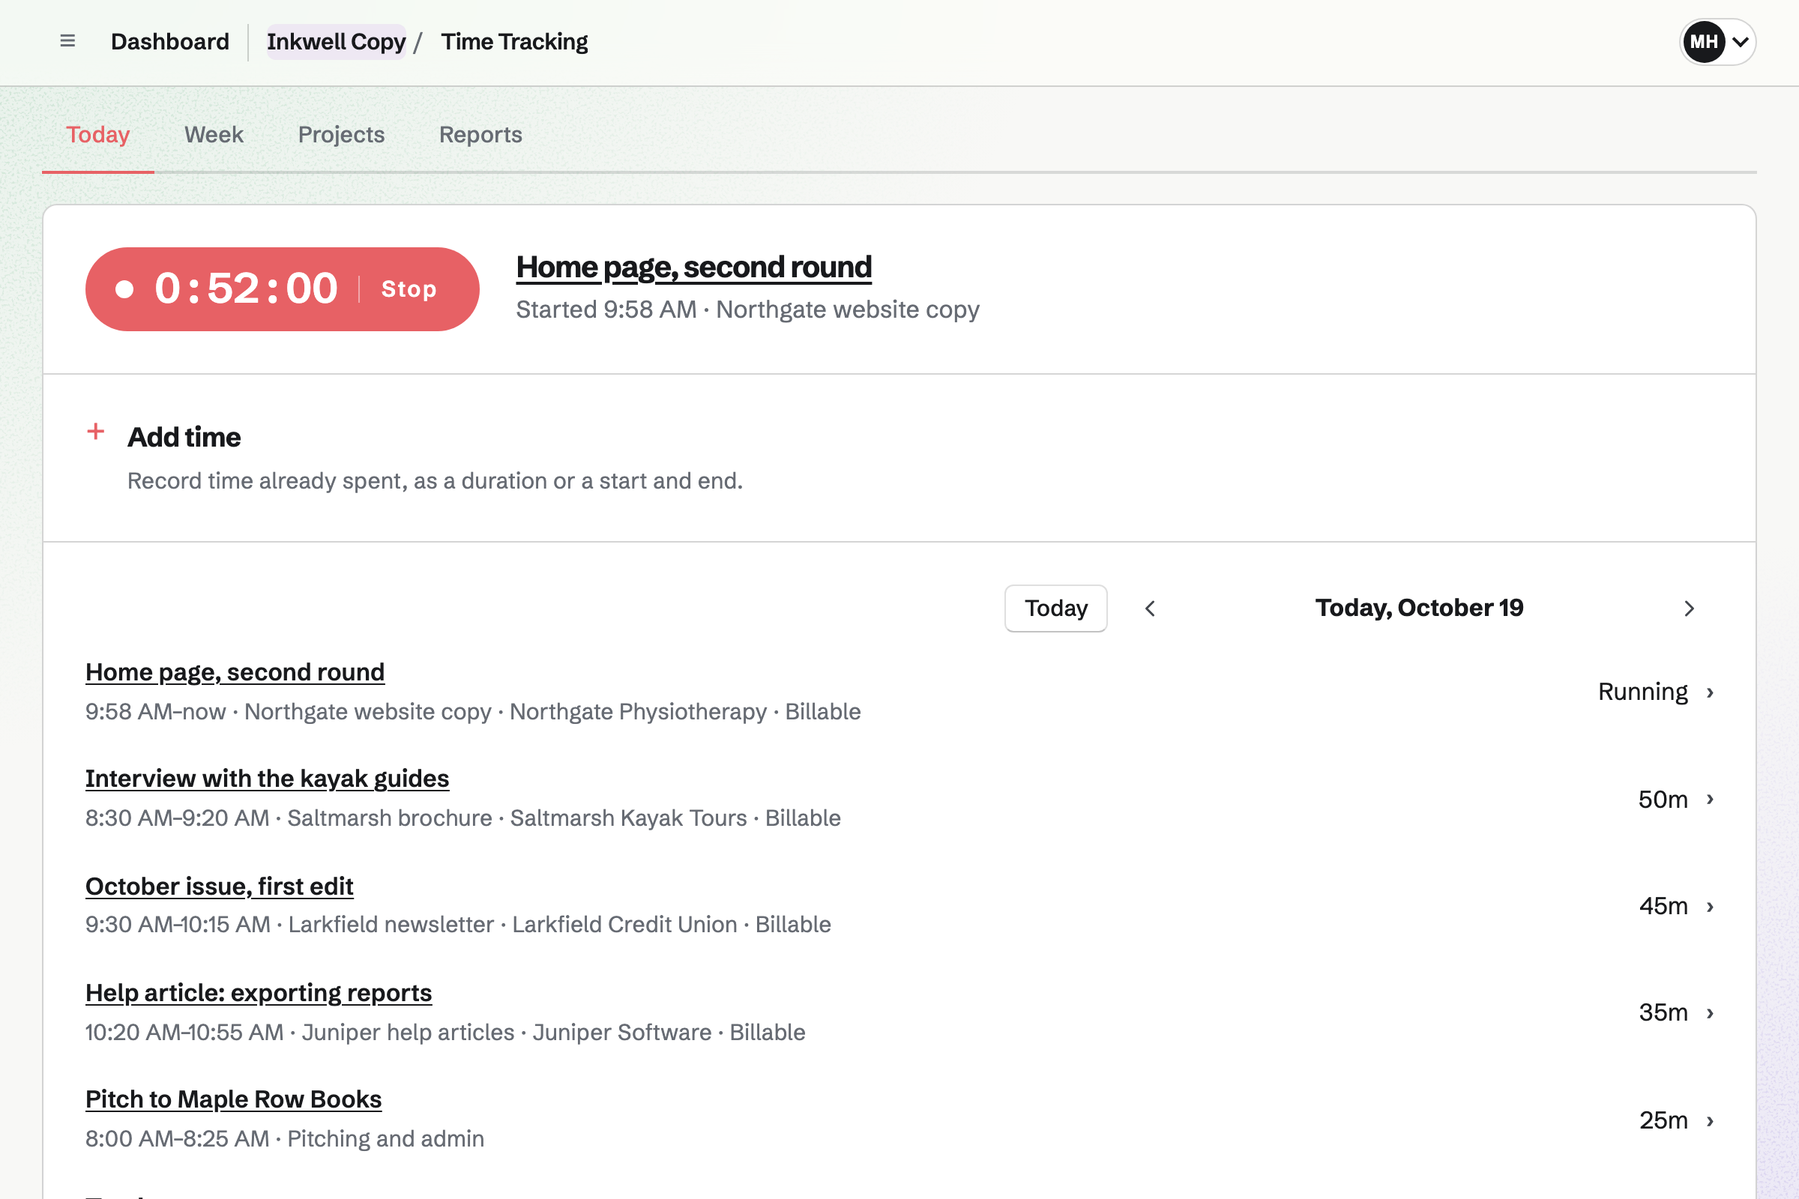Click the Today date button
Image resolution: width=1799 pixels, height=1199 pixels.
pyautogui.click(x=1055, y=608)
